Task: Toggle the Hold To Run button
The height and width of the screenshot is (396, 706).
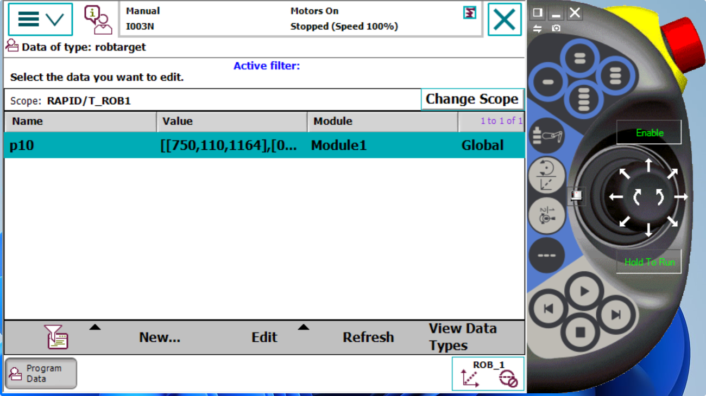Action: [x=649, y=262]
